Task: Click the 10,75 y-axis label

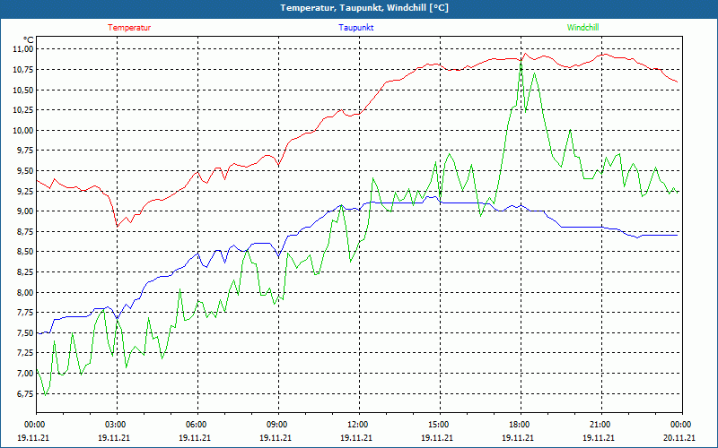Action: (x=22, y=70)
